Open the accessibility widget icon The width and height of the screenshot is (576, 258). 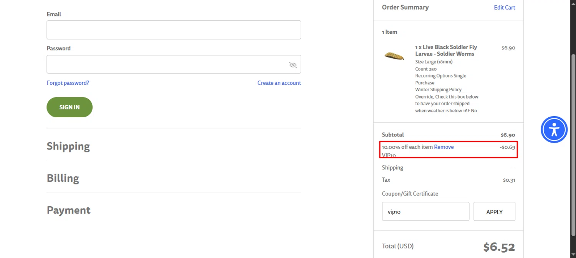click(x=554, y=130)
